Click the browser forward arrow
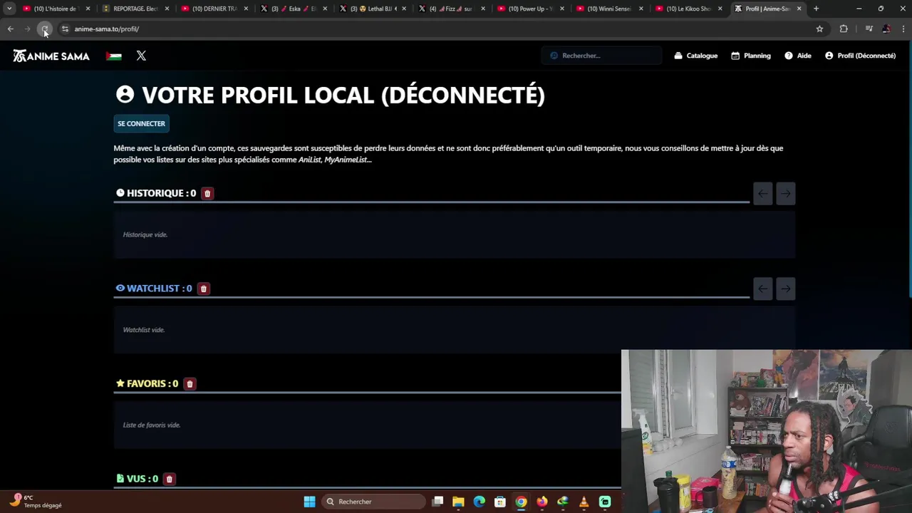The width and height of the screenshot is (912, 513). [27, 29]
